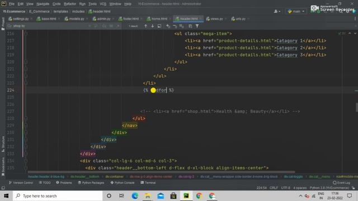Open Version Control tool window
358x201 pixels.
point(21,183)
